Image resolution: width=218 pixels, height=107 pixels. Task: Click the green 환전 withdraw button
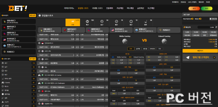207,8
